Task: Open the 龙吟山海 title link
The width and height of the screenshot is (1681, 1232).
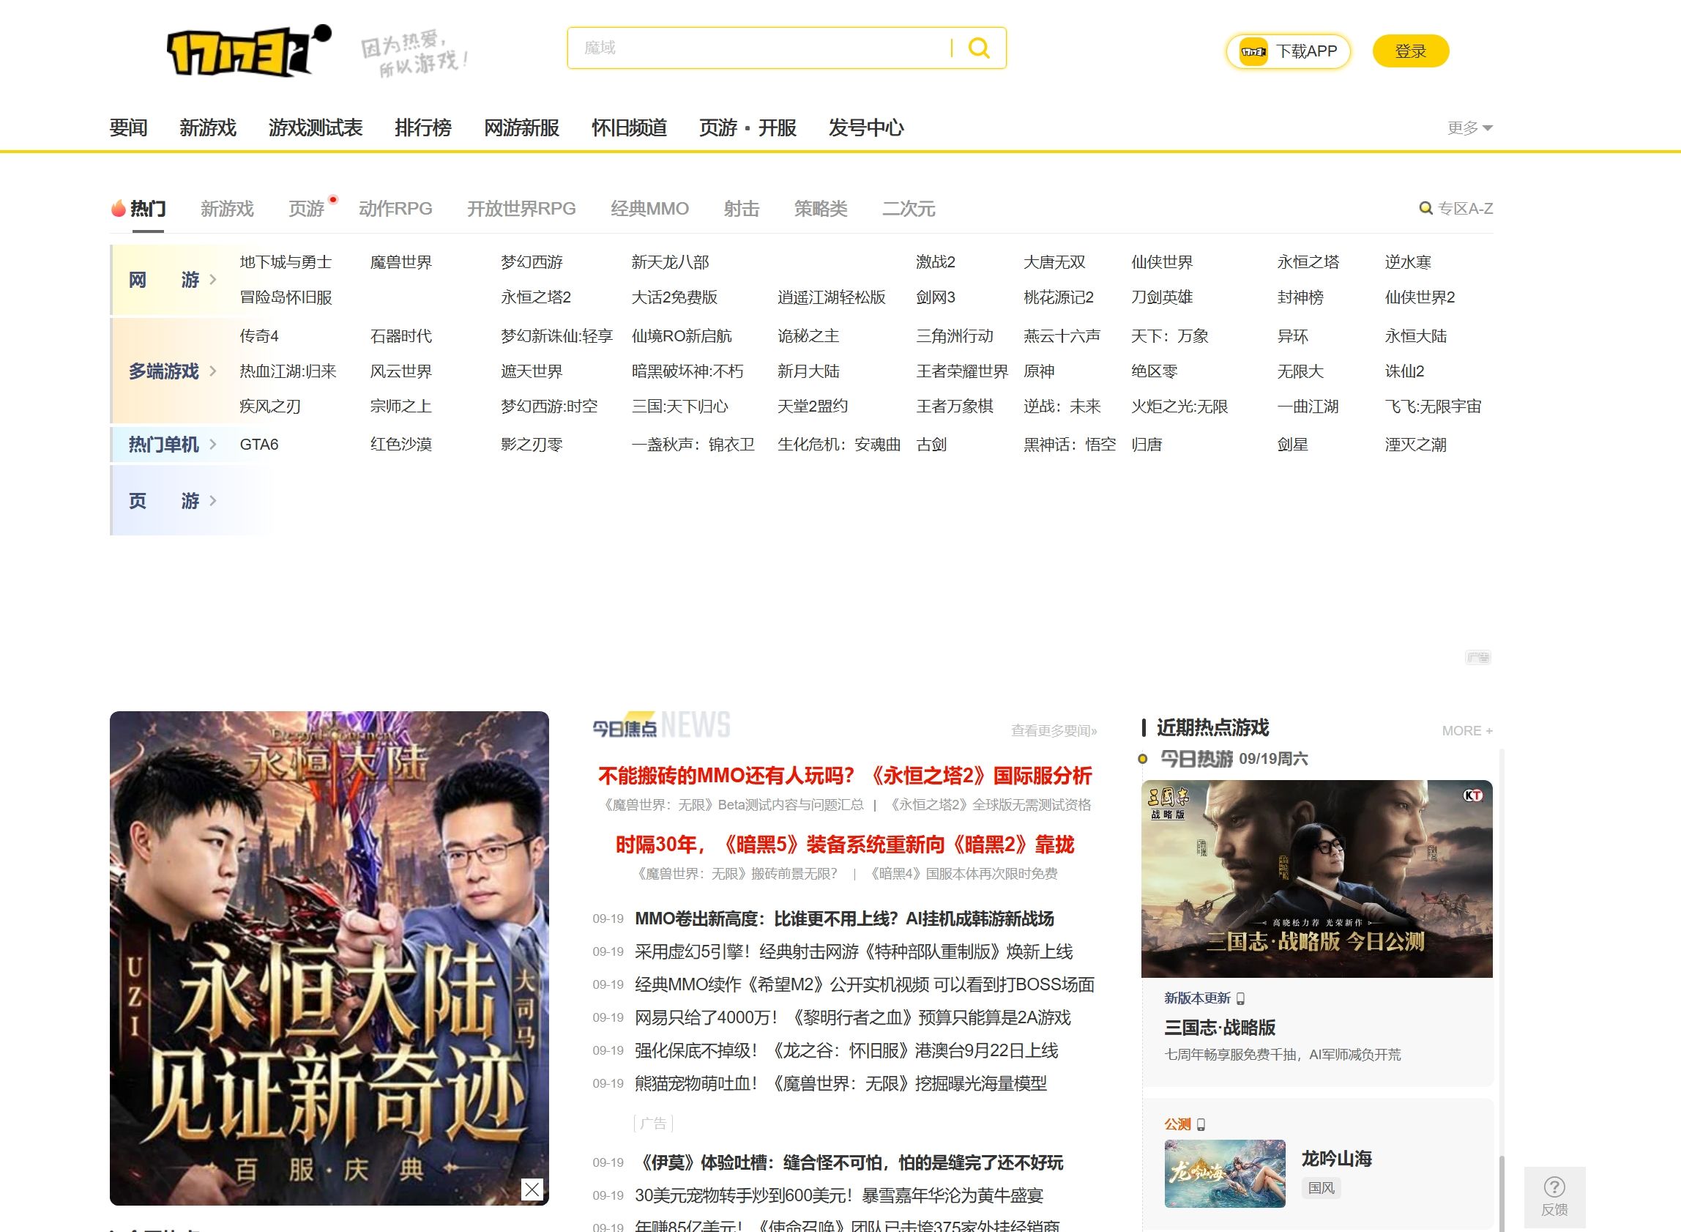Action: 1337,1159
